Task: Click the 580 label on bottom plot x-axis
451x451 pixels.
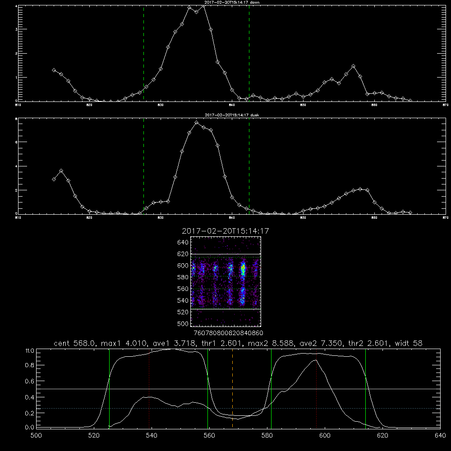Action: coord(267,436)
